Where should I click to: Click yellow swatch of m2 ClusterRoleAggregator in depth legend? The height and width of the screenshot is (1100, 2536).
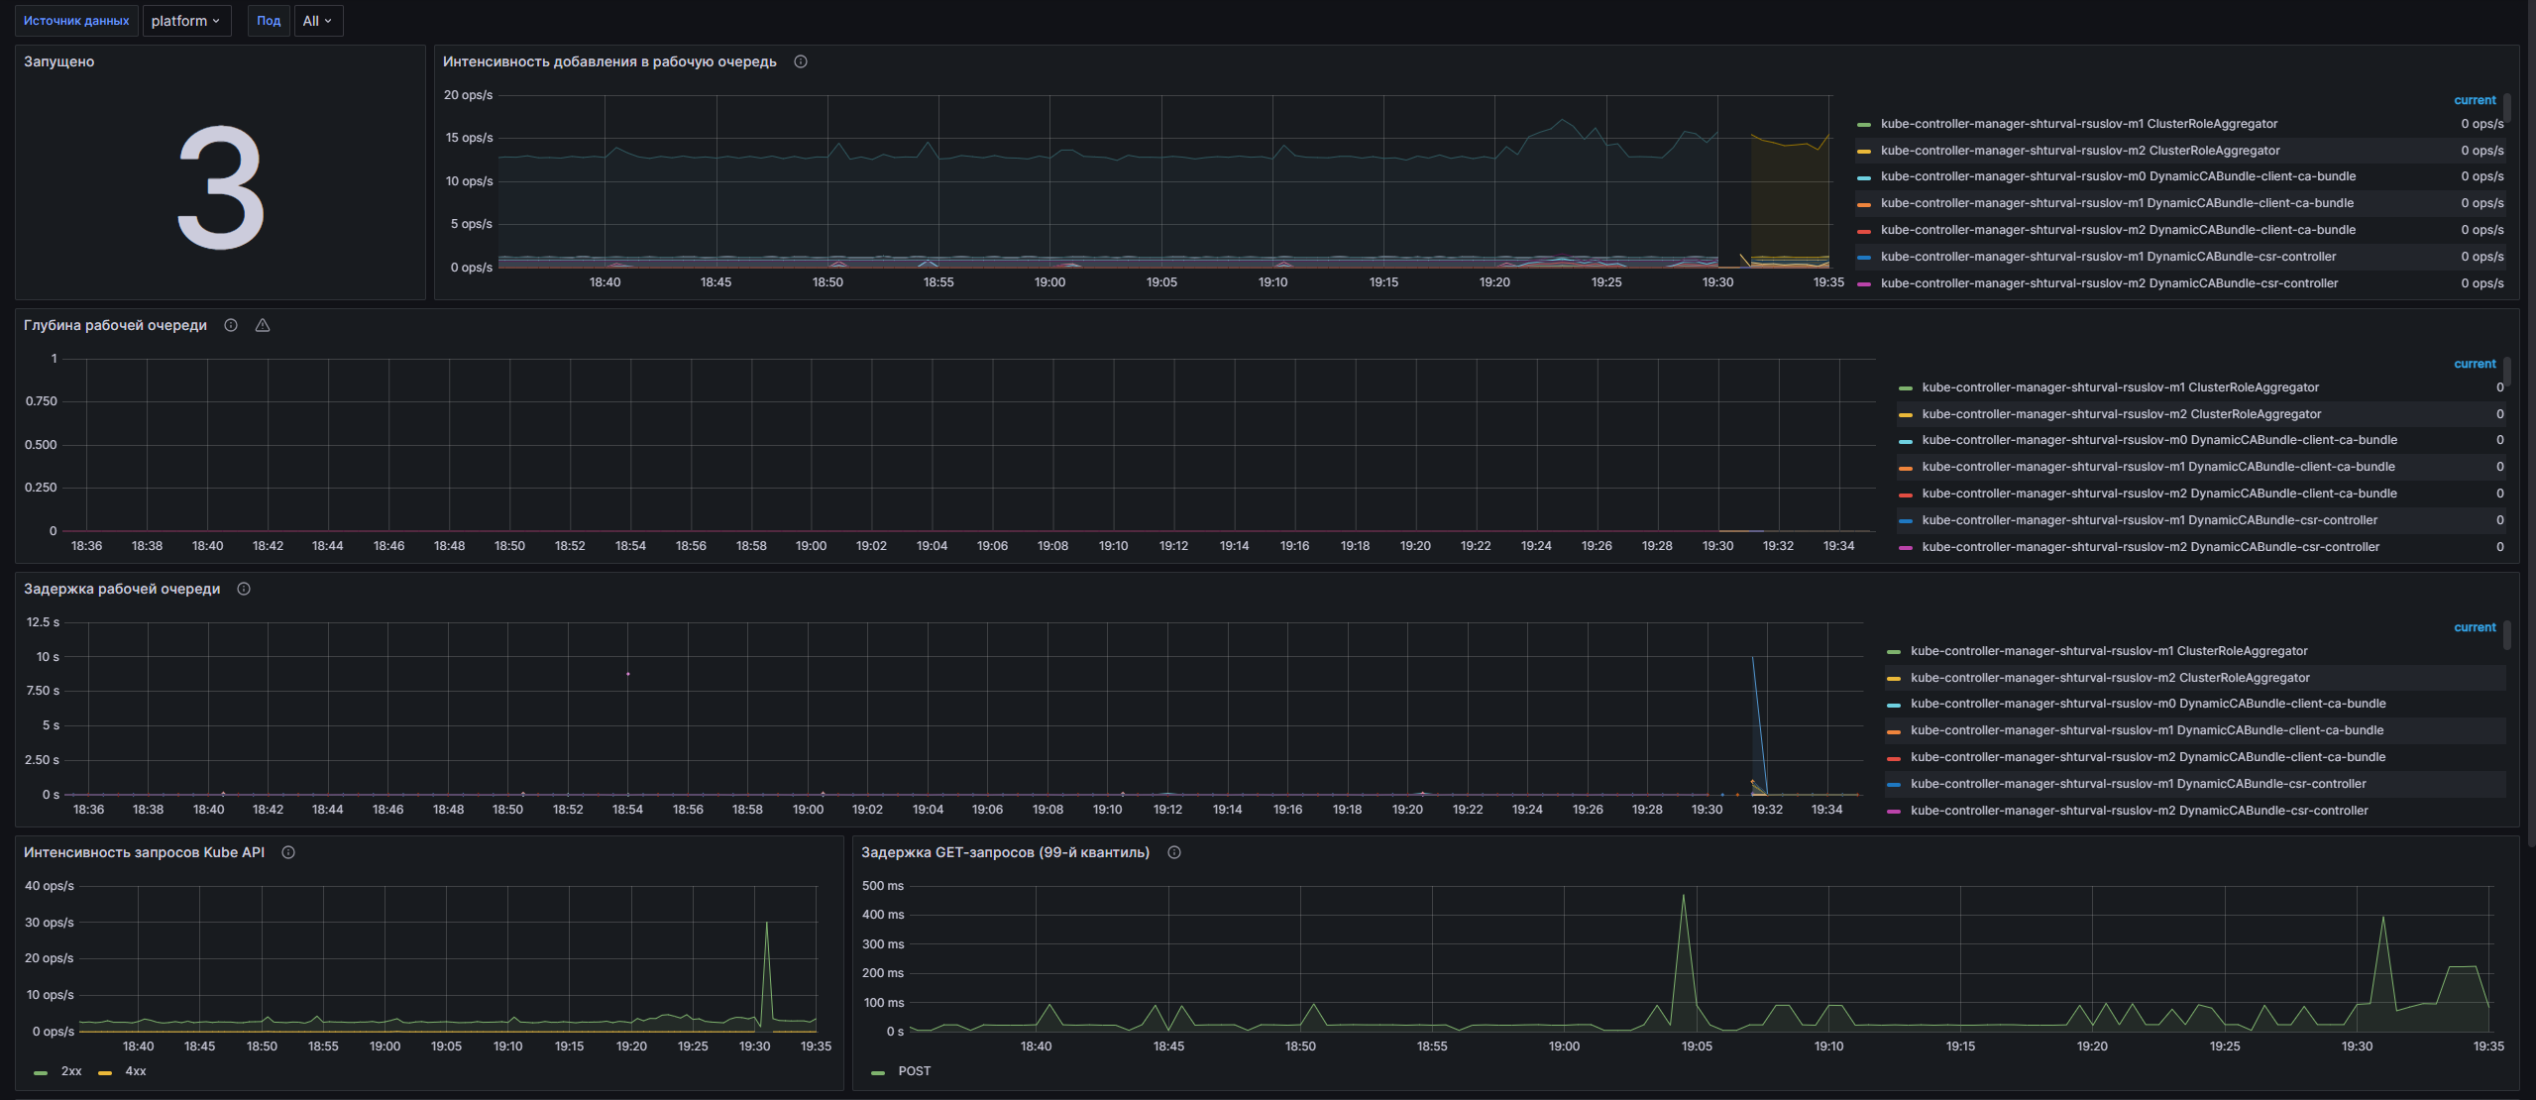pos(1906,415)
